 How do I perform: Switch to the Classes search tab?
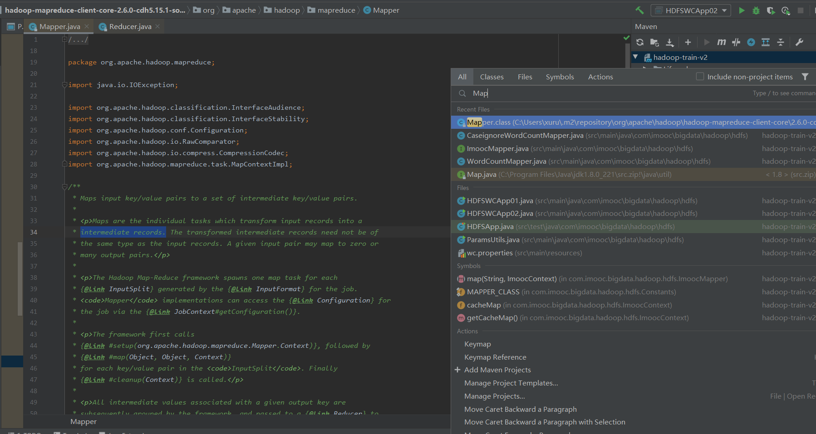tap(492, 77)
